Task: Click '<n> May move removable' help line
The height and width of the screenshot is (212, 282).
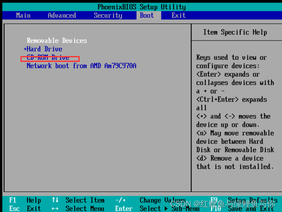Action: [235, 133]
